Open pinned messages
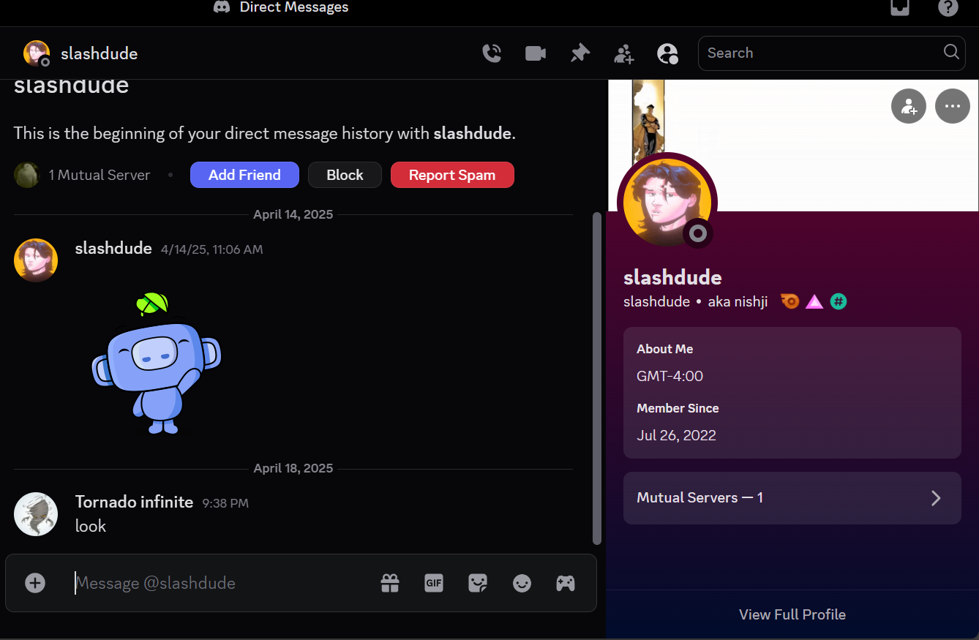The image size is (979, 640). point(580,53)
